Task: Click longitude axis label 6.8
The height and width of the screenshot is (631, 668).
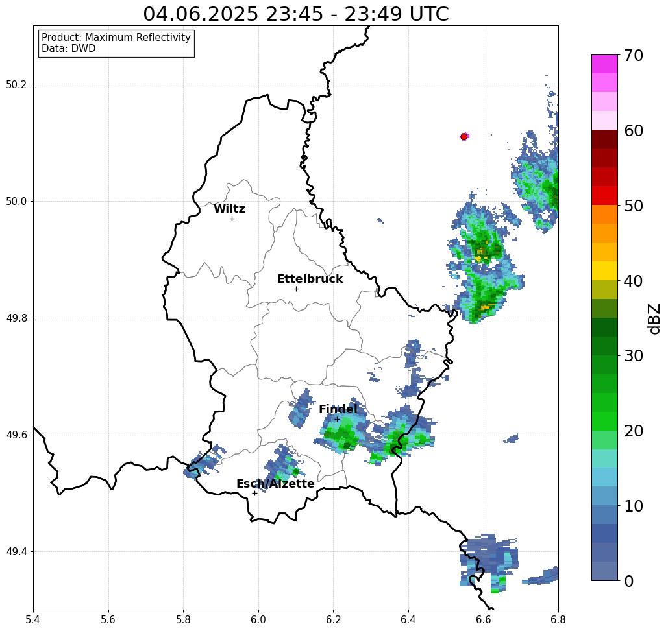Action: coord(558,619)
